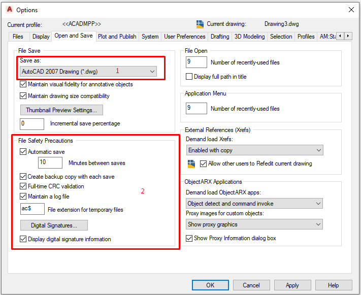
Task: Close the Options dialog window
Action: click(x=351, y=10)
